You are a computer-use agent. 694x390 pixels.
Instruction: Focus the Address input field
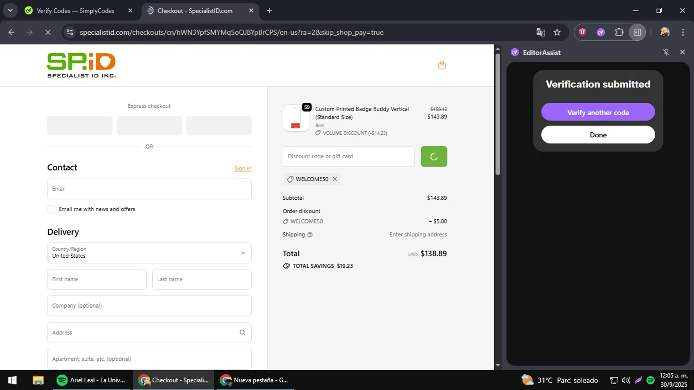[149, 333]
